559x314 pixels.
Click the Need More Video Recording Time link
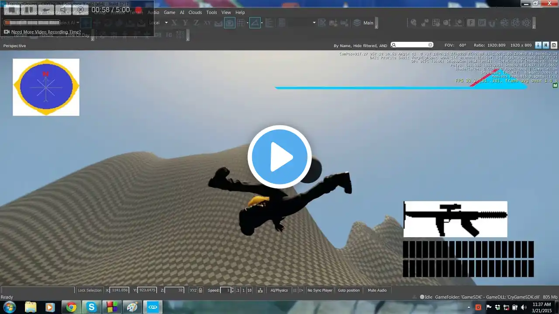46,32
